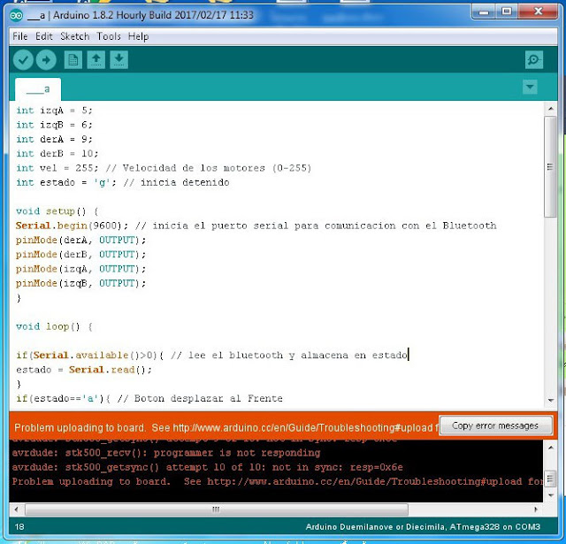
Task: Open the Edit menu
Action: tap(44, 36)
